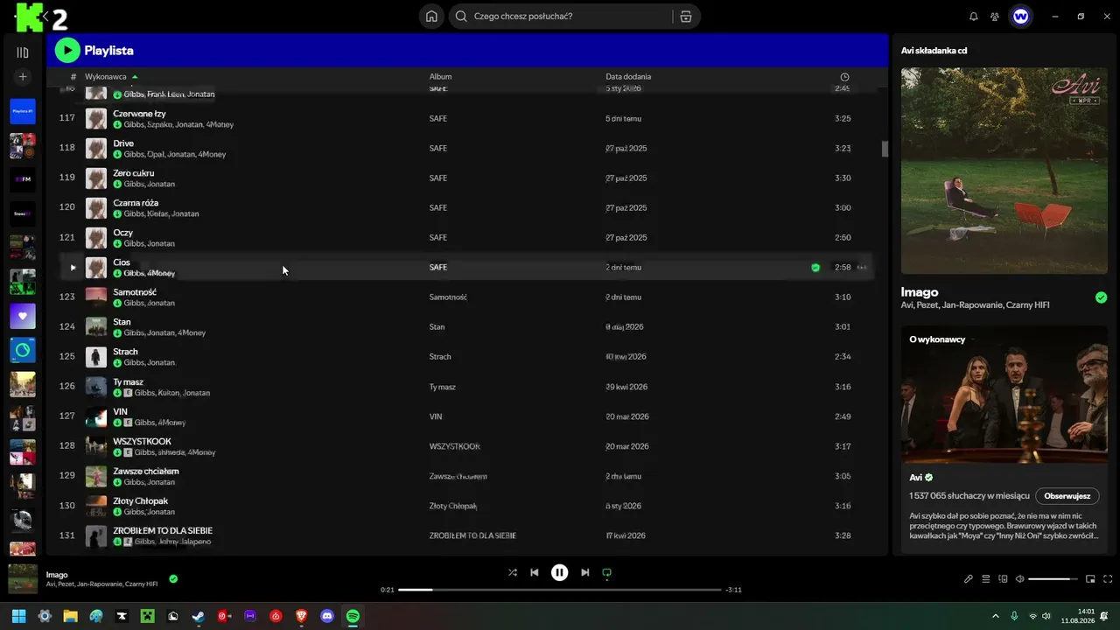Open Minecraft from the taskbar

[x=147, y=616]
